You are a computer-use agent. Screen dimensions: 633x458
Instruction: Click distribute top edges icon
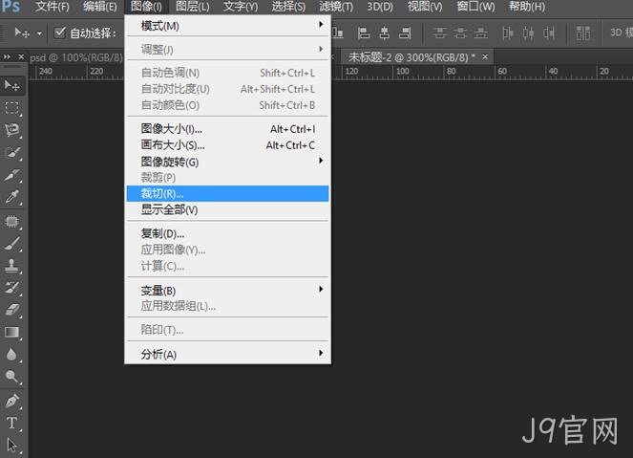439,33
